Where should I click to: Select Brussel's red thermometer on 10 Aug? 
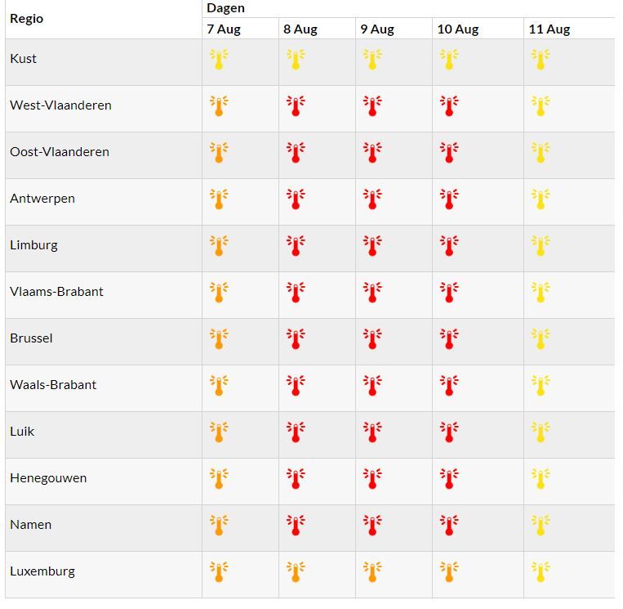[x=448, y=339]
